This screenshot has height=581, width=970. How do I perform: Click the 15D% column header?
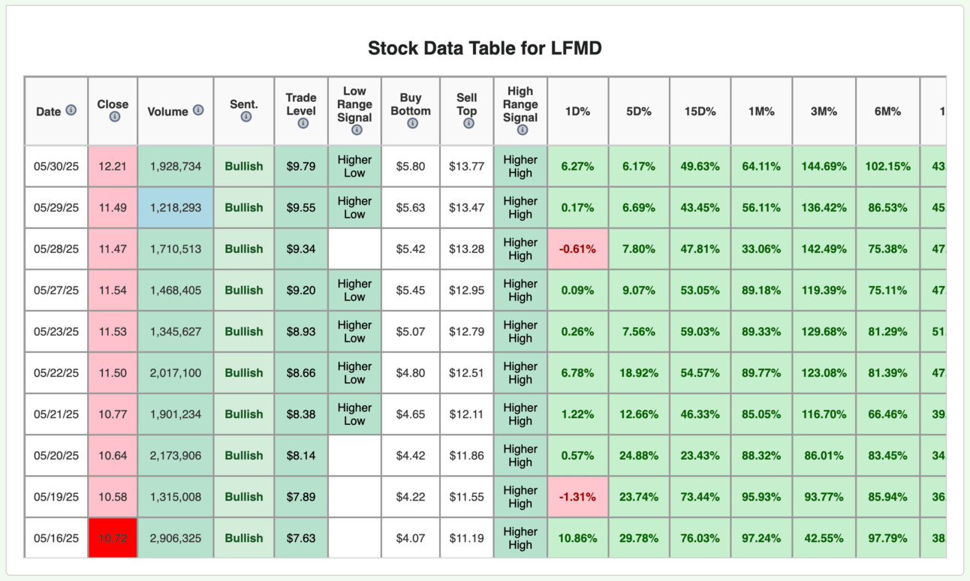click(x=700, y=111)
